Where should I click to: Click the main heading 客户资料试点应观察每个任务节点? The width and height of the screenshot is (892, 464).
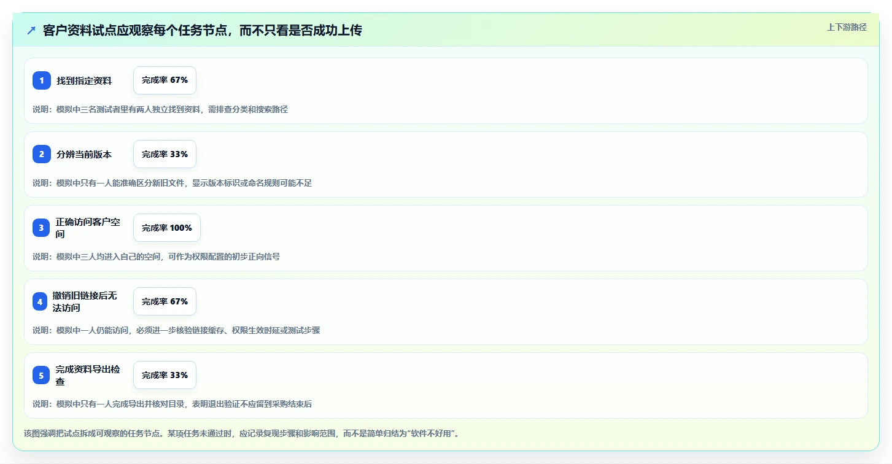coord(203,31)
